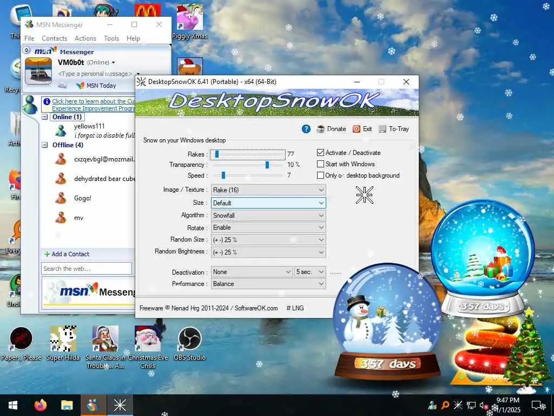554x416 pixels.
Task: Open the Actions menu in MSN Messenger
Action: pos(85,38)
